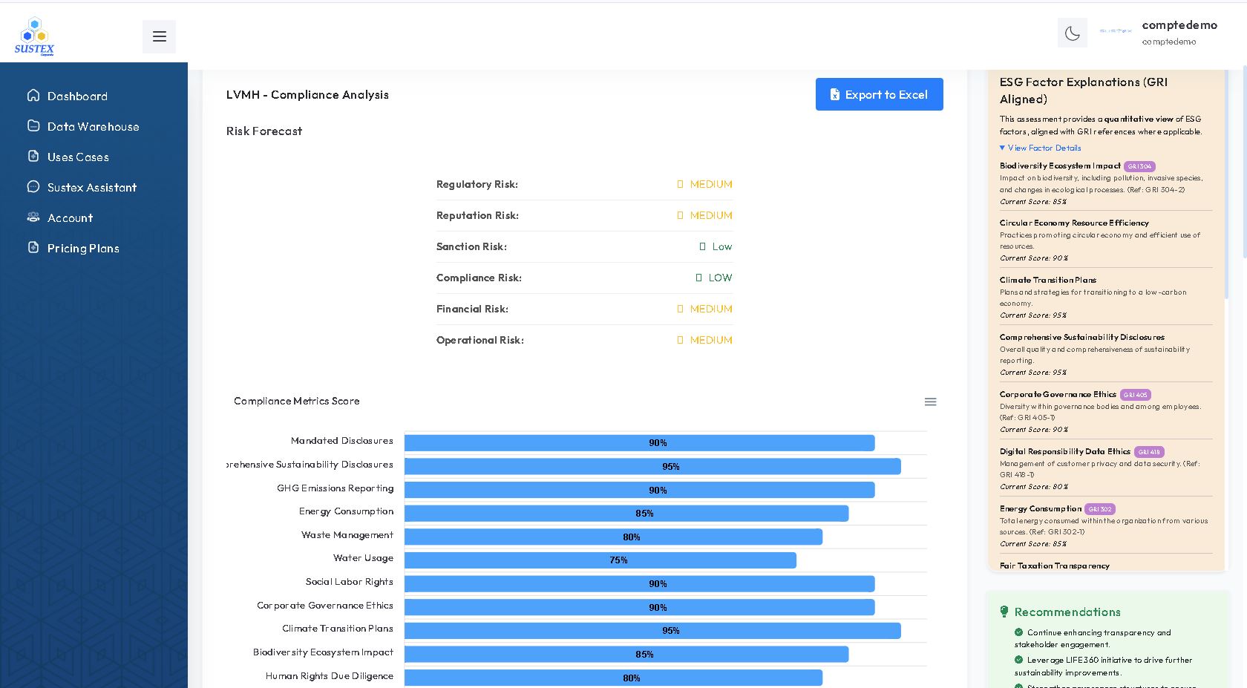
Task: Click the Pricing Plans icon
Action: [33, 247]
